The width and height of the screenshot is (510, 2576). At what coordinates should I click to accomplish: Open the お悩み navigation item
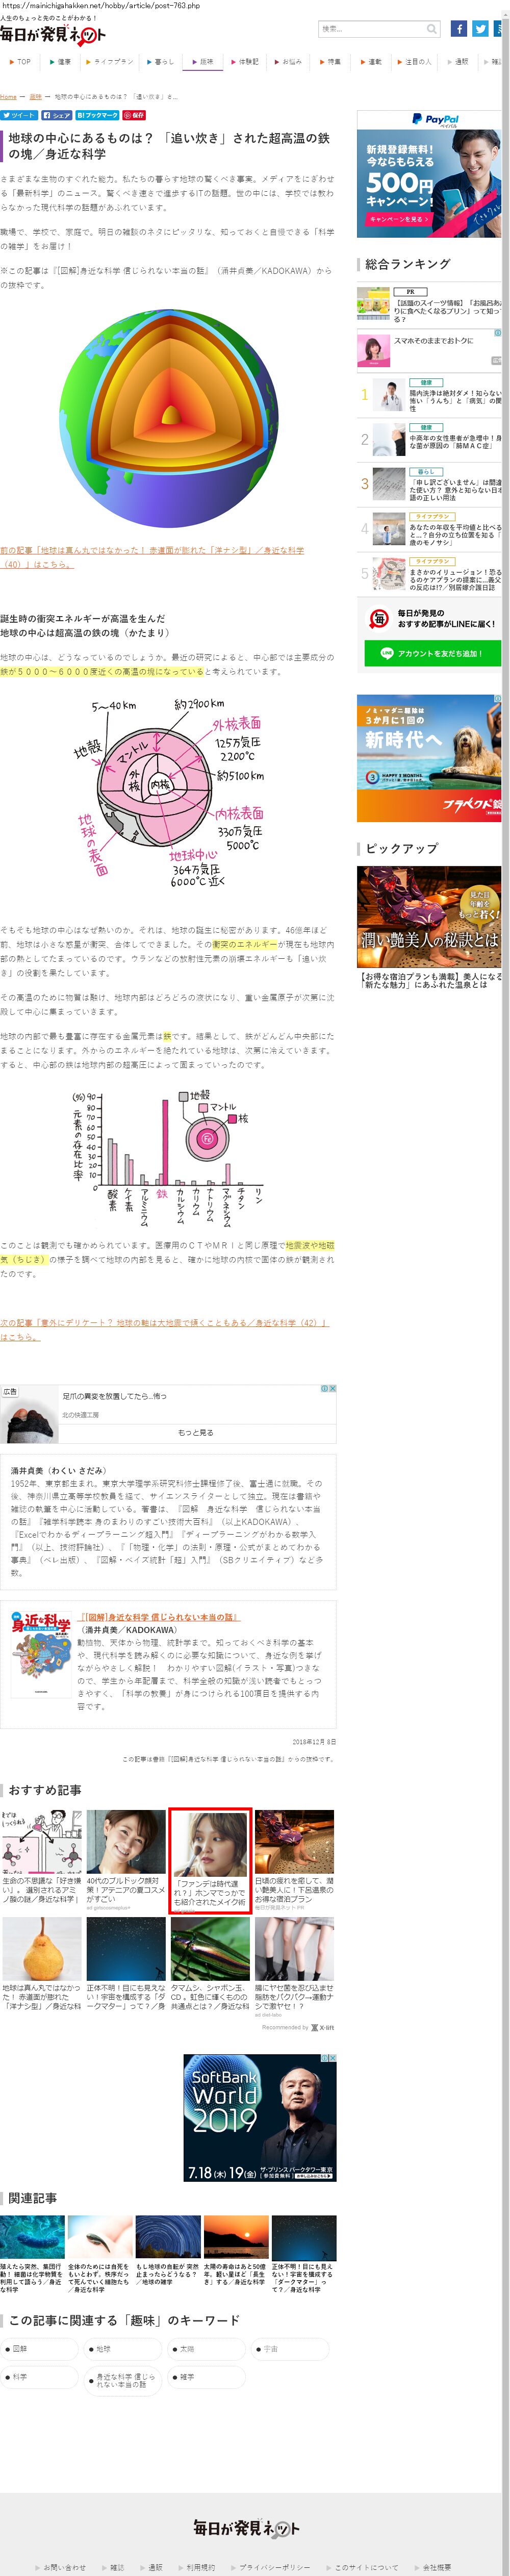point(288,62)
